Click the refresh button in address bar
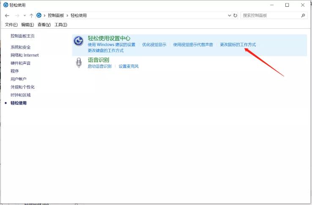Image resolution: width=312 pixels, height=205 pixels. [235, 16]
